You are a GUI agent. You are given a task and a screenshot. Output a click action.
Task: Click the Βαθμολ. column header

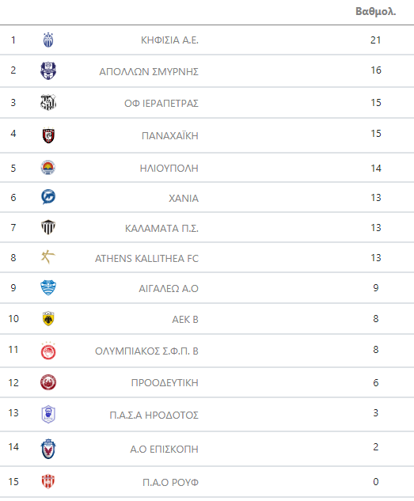(x=376, y=12)
